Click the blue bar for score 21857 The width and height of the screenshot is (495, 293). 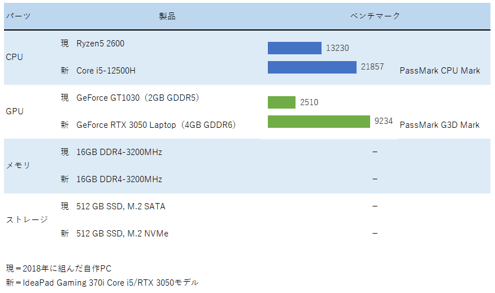tap(312, 67)
